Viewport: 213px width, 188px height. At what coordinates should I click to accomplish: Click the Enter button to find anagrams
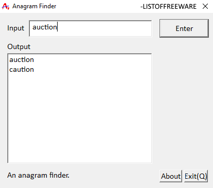pos(184,28)
